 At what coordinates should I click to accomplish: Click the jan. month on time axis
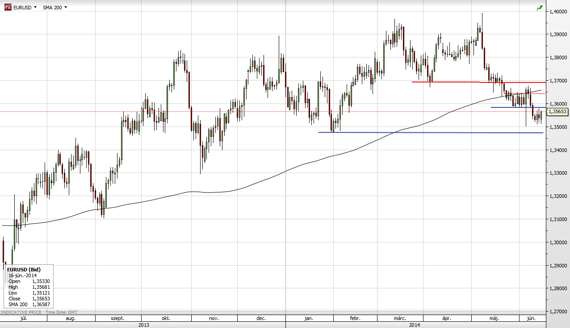pos(308,319)
